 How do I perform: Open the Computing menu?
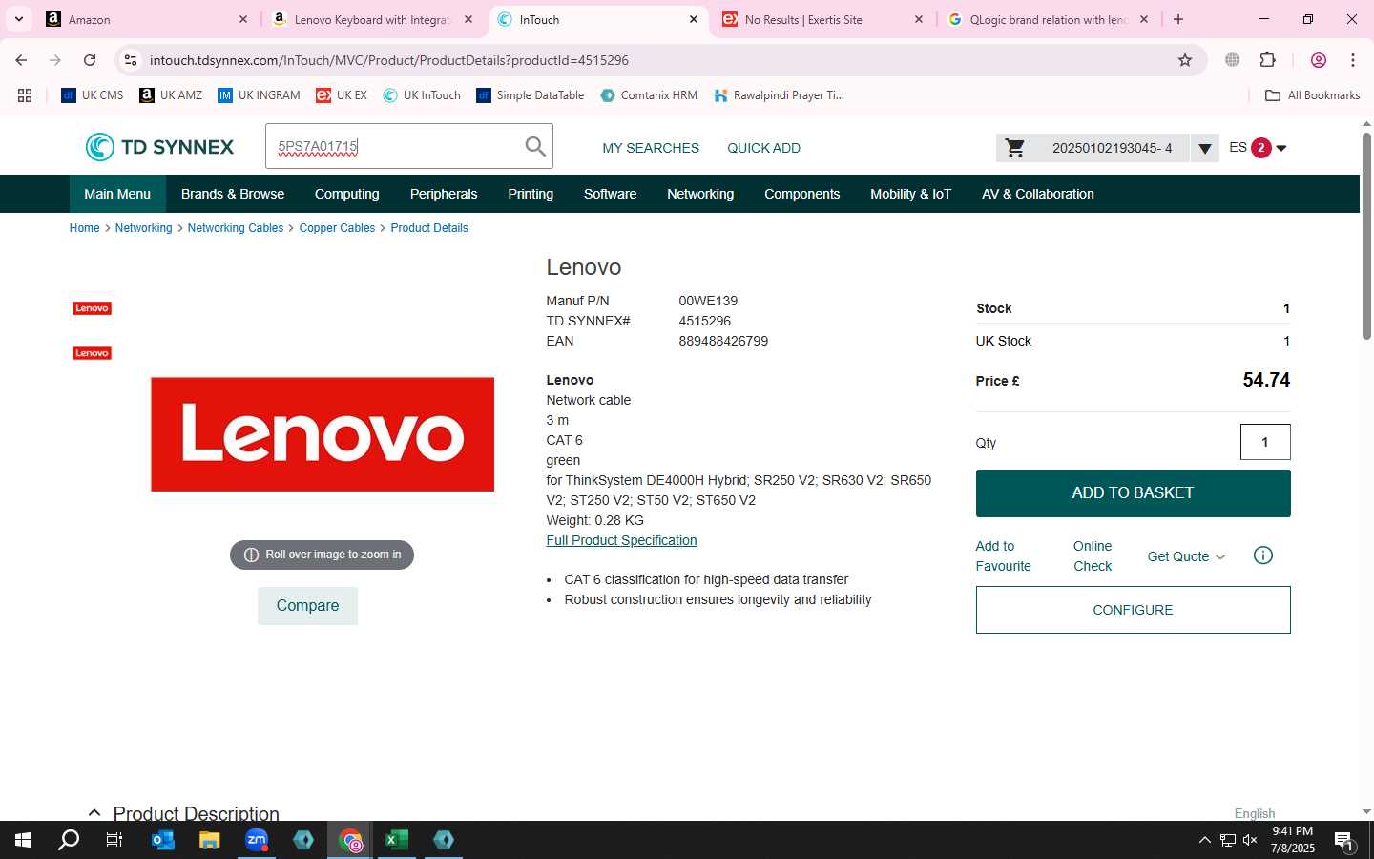click(x=347, y=194)
